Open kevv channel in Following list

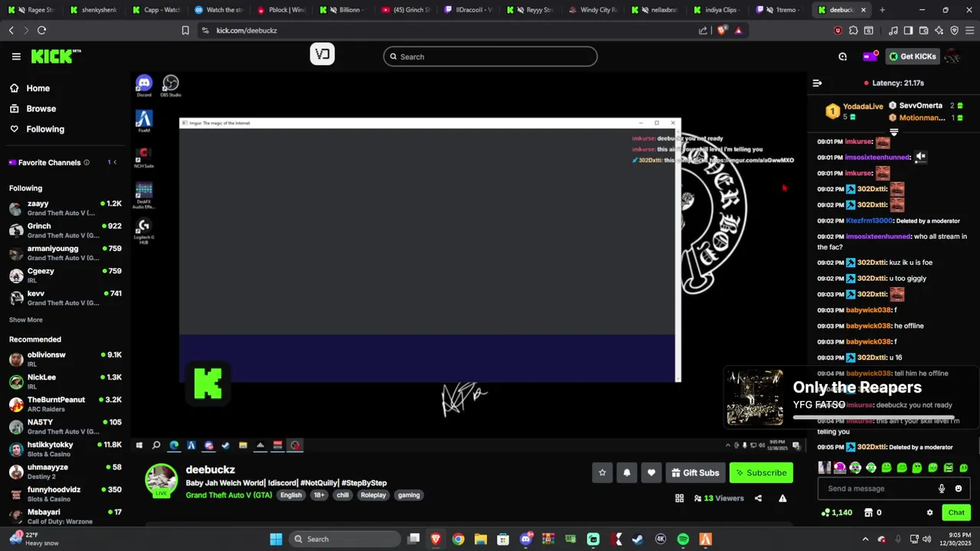(x=65, y=298)
